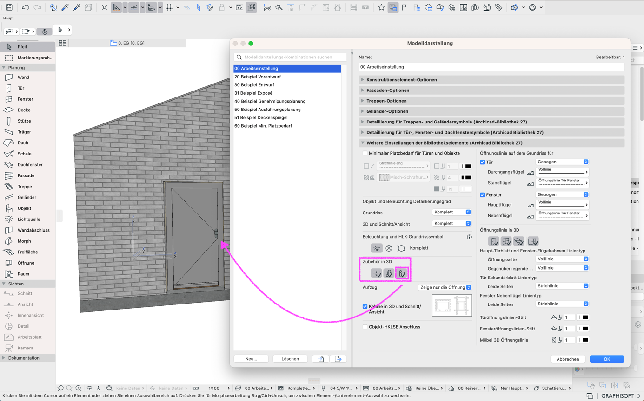Image resolution: width=644 pixels, height=401 pixels.
Task: Click the Neu... button
Action: pyautogui.click(x=251, y=359)
